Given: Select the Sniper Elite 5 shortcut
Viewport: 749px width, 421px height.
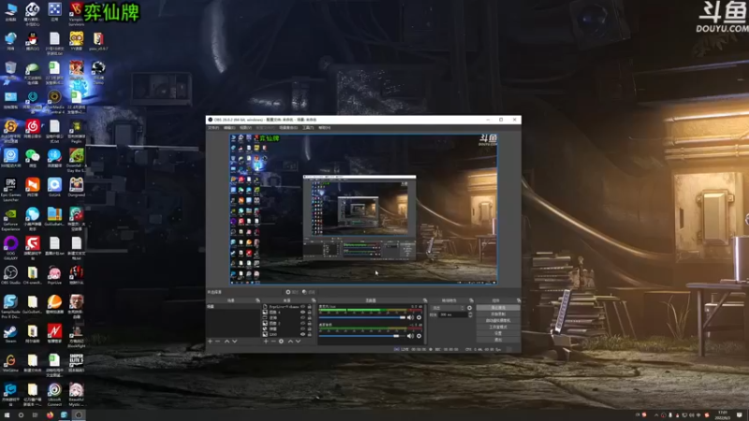Looking at the screenshot, I should coord(77,363).
